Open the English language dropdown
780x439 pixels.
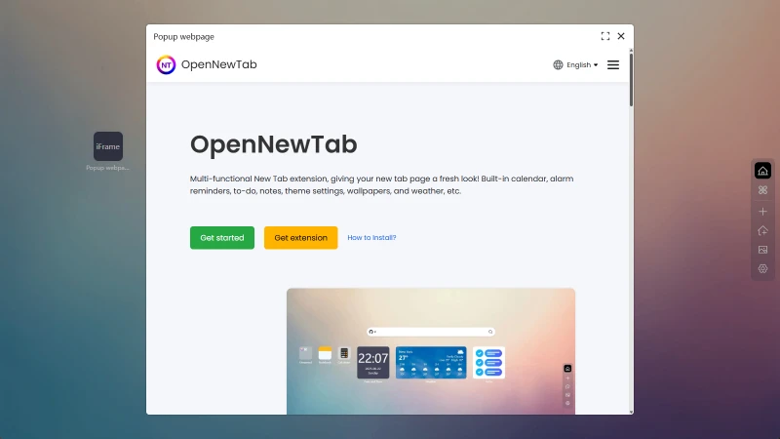582,64
